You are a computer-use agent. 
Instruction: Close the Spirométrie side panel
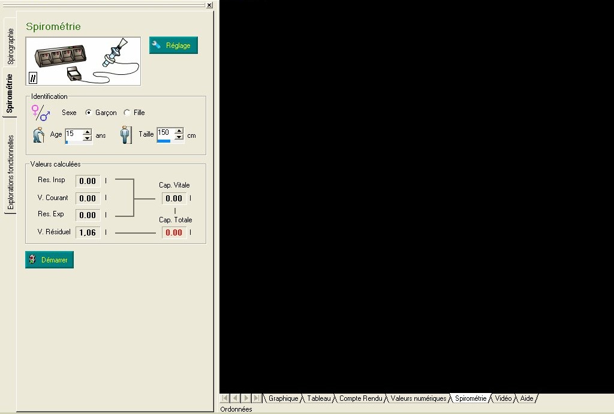pyautogui.click(x=209, y=5)
